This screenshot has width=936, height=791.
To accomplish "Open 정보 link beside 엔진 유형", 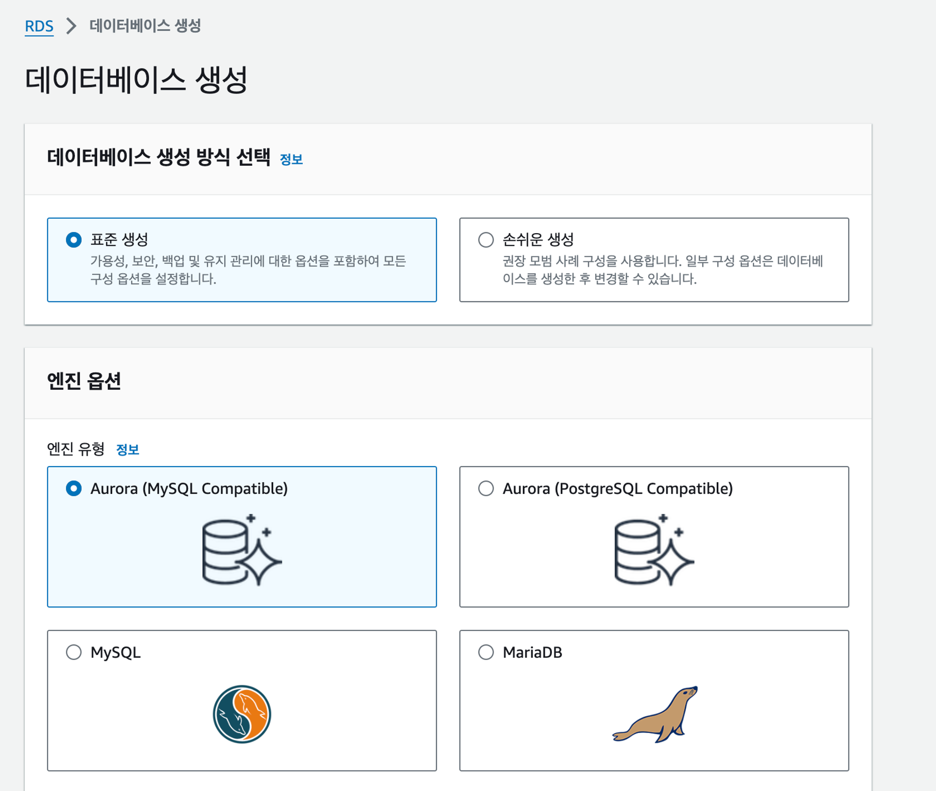I will point(127,450).
